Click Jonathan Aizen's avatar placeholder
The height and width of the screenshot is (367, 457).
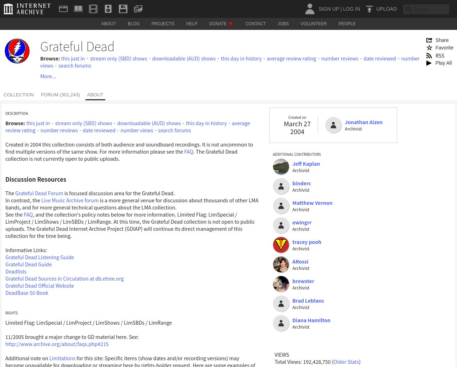click(333, 125)
